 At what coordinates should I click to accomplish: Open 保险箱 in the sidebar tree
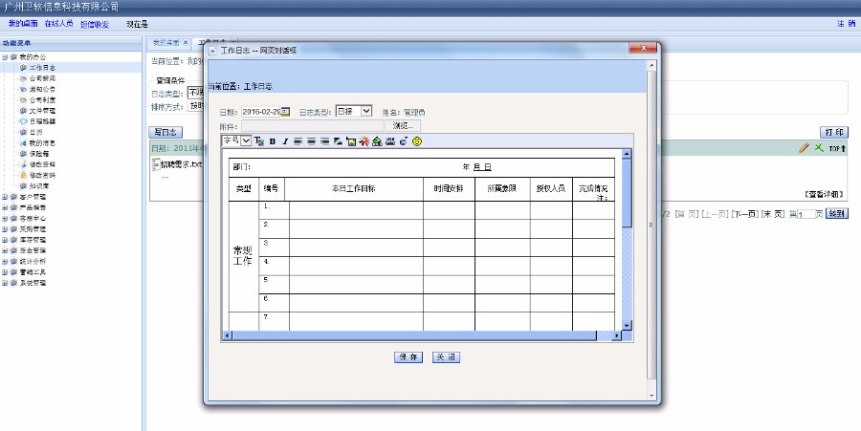[38, 154]
